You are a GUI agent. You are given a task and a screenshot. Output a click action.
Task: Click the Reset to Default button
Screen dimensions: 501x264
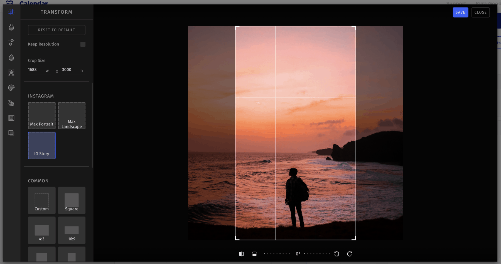coord(57,30)
